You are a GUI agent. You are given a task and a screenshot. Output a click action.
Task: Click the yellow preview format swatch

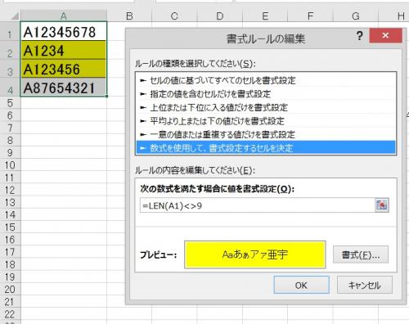pos(255,254)
